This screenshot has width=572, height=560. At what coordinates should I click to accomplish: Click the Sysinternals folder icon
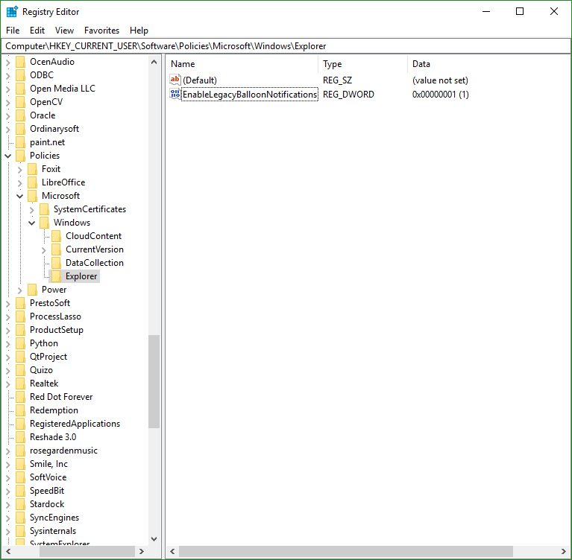tap(21, 531)
